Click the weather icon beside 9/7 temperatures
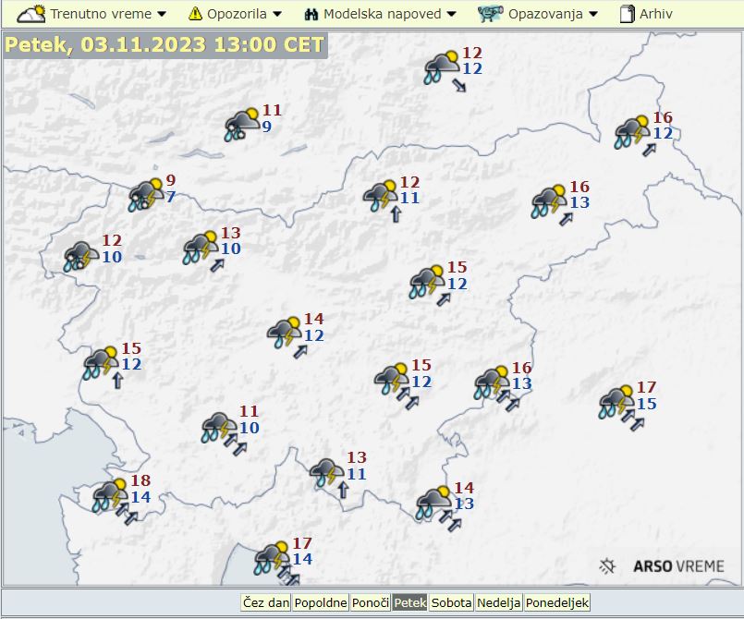Screen dimensions: 744x619 click(146, 195)
